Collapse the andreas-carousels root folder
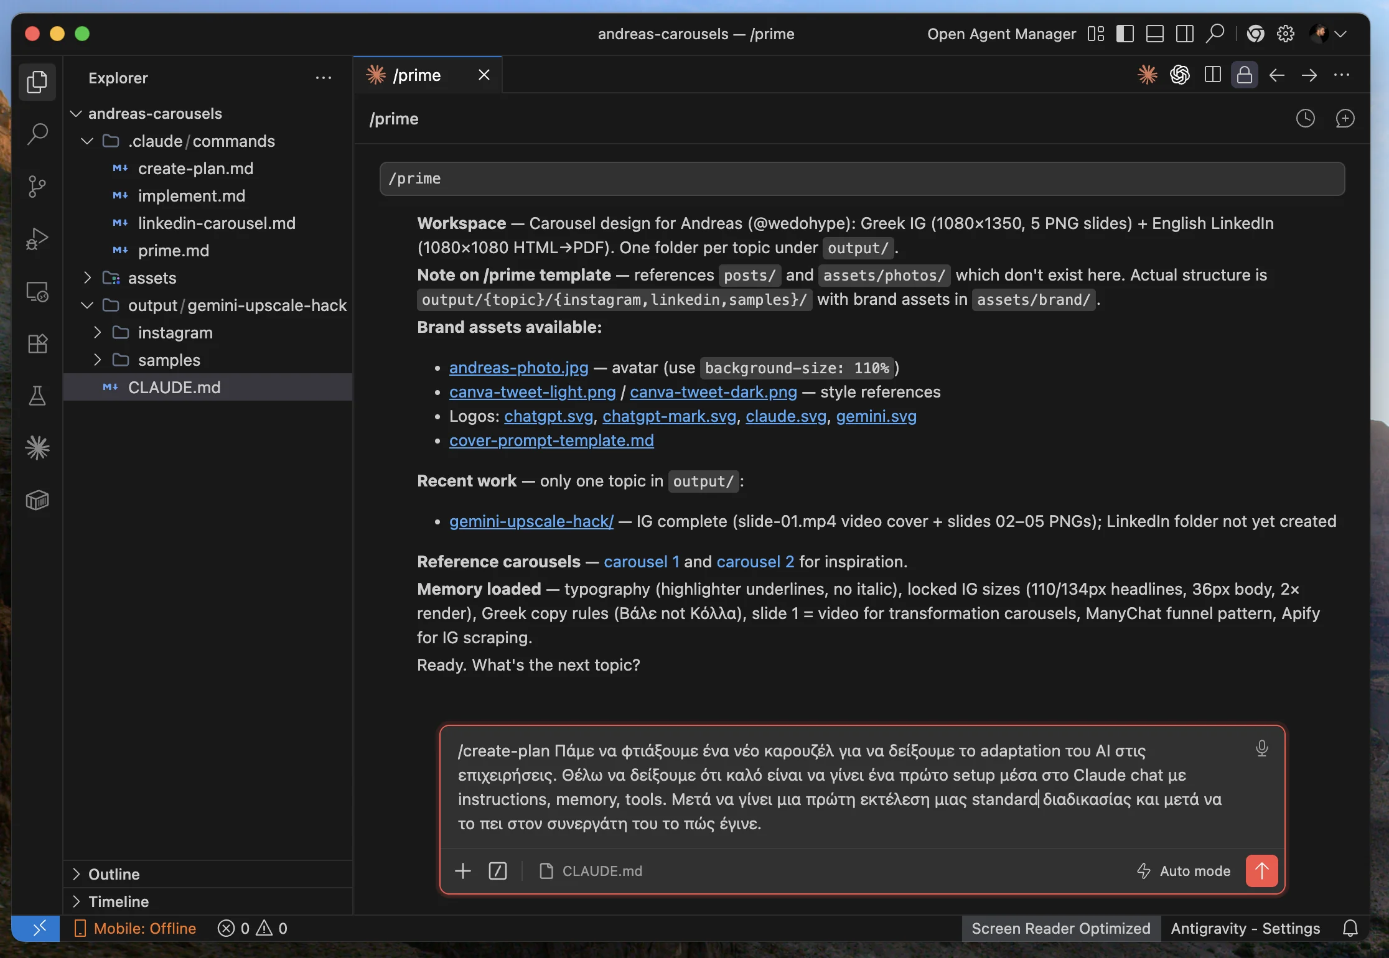The width and height of the screenshot is (1389, 958). [x=76, y=114]
